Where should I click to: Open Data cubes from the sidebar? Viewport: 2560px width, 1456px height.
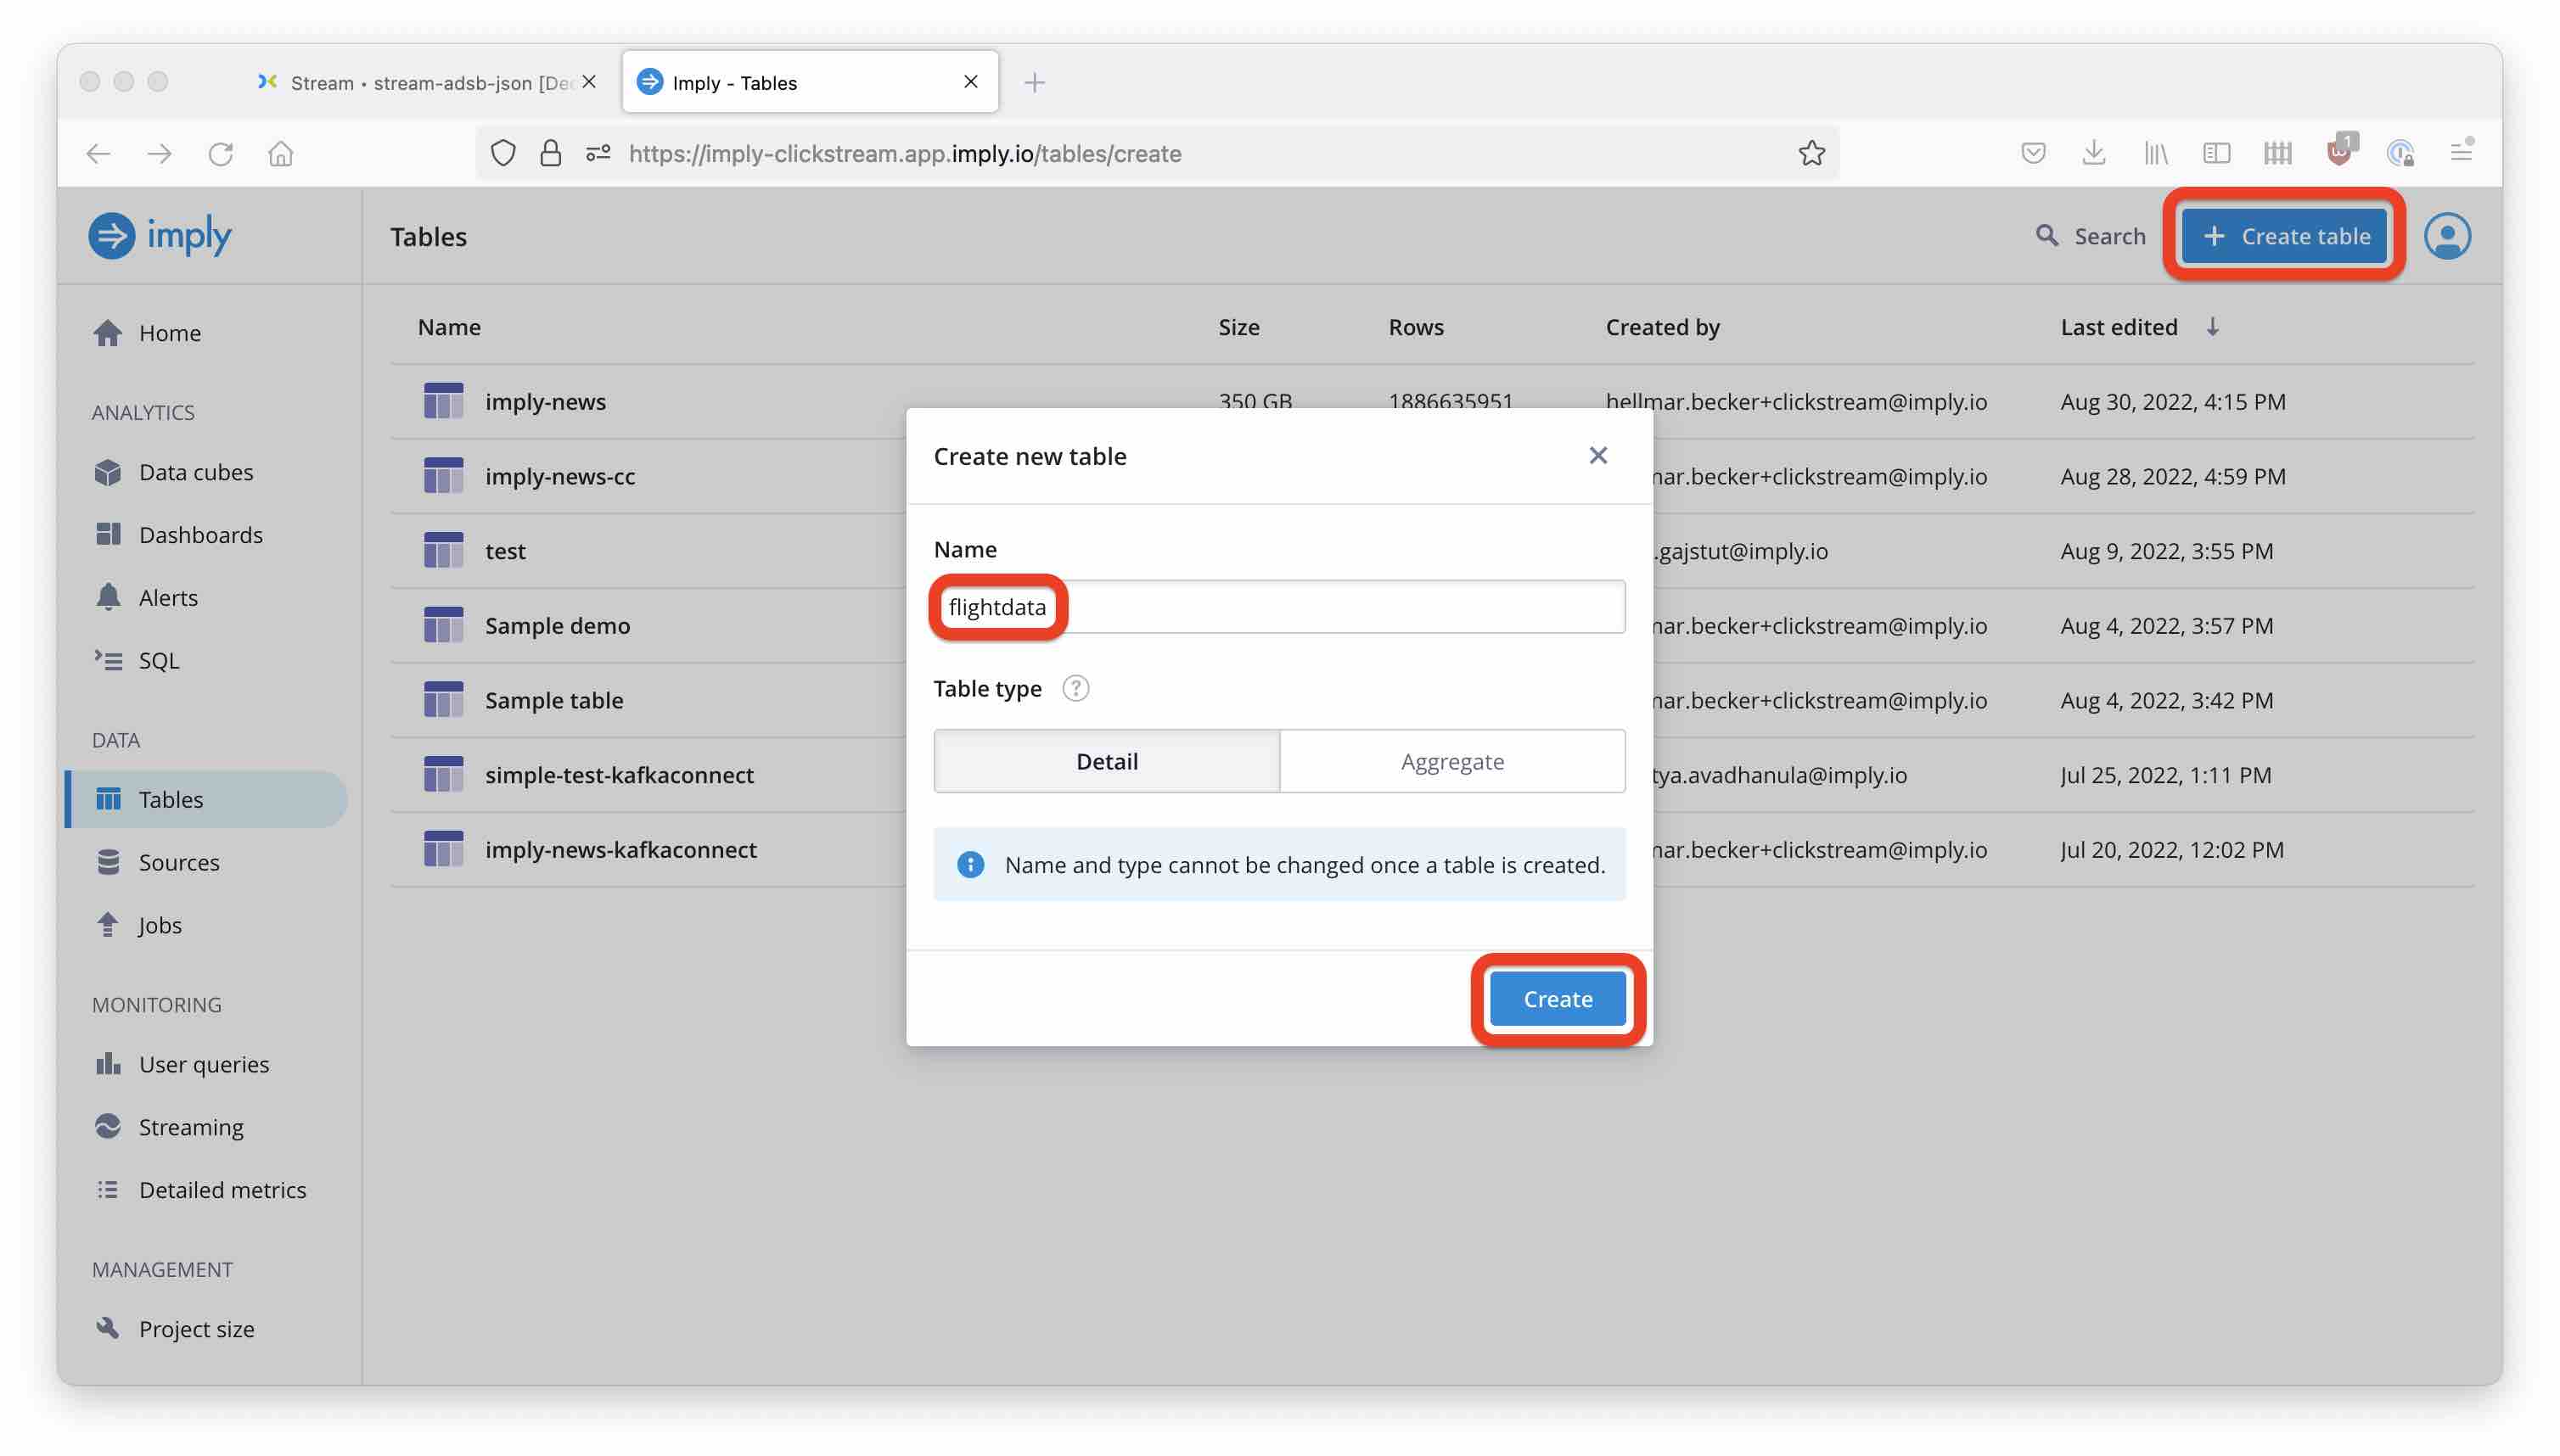(x=197, y=472)
